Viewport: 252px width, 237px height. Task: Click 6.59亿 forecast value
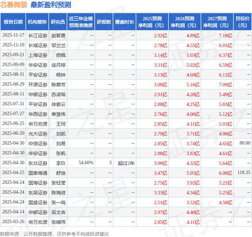226,65
